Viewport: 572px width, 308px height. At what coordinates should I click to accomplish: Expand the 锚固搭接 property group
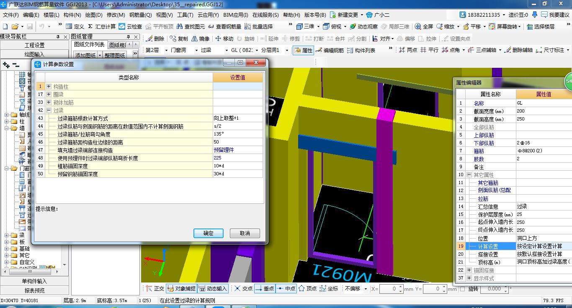coord(469,270)
